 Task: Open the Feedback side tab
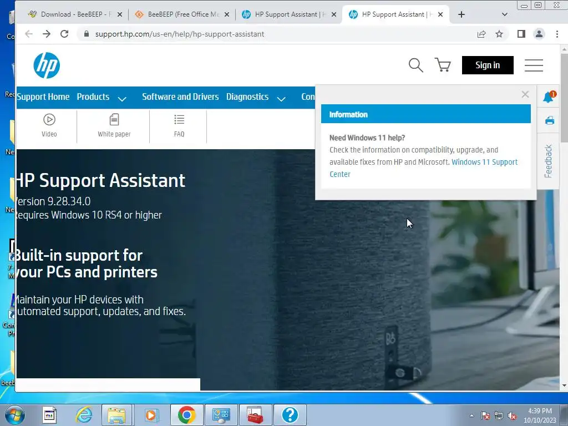click(548, 161)
